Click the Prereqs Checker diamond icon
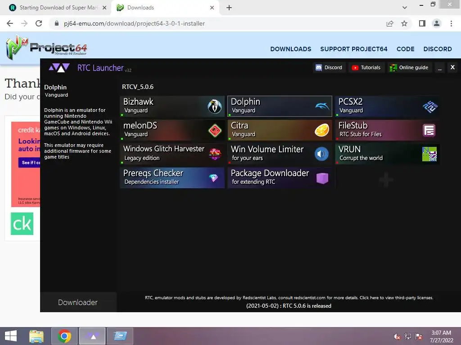The height and width of the screenshot is (345, 461). [x=213, y=178]
